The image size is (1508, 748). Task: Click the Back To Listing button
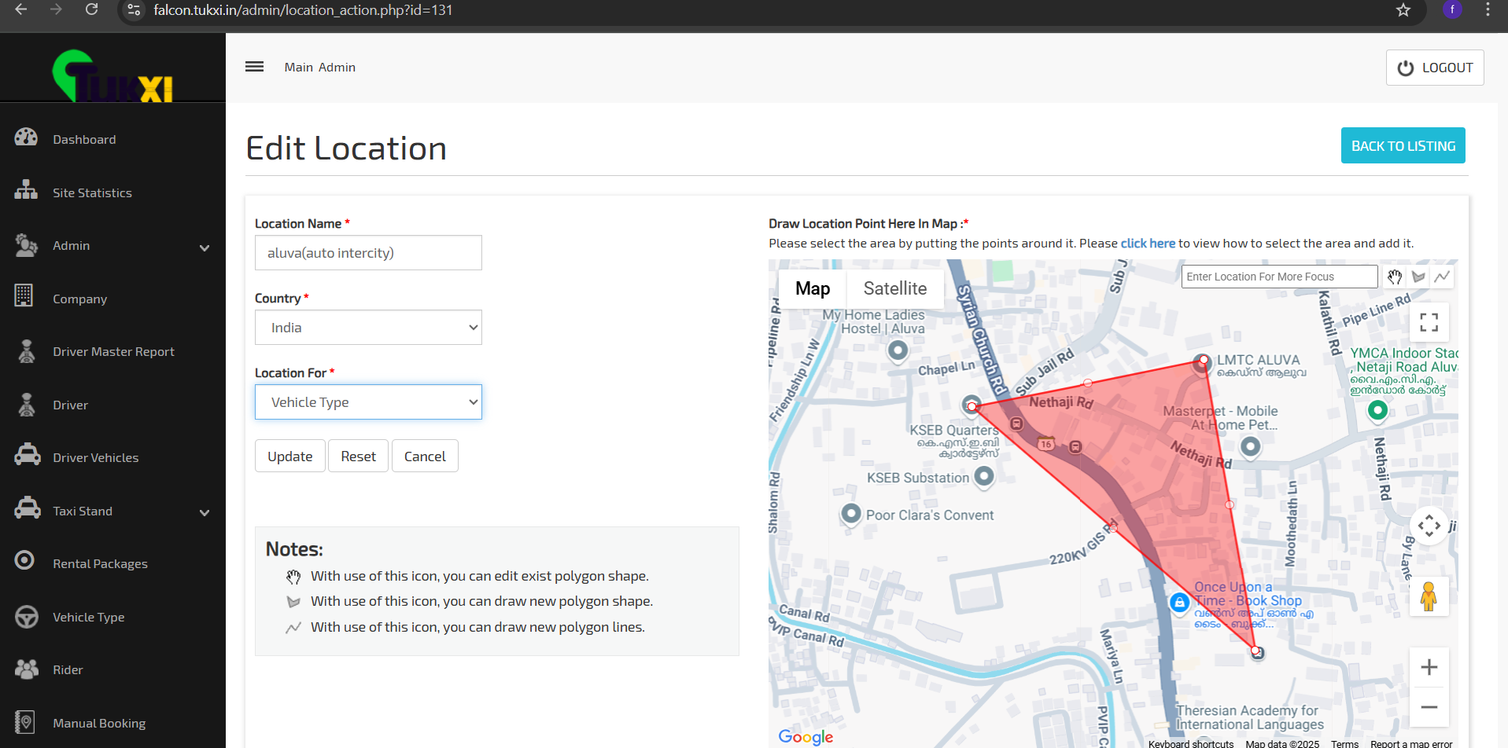[x=1403, y=146]
